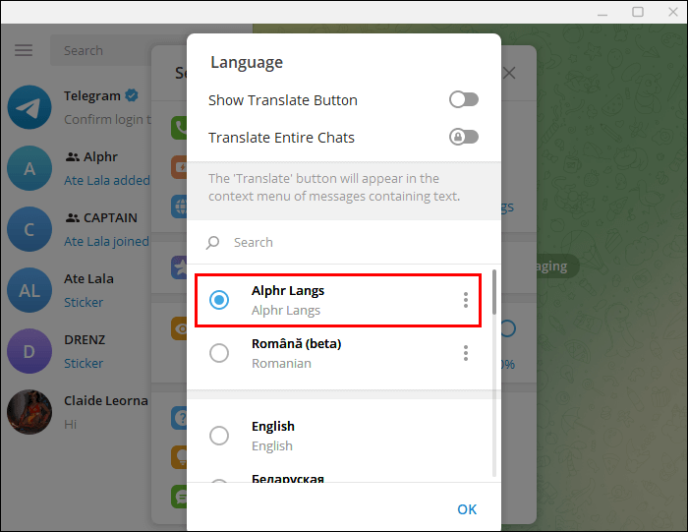The image size is (688, 532).
Task: Click the Alphr Langs language name text
Action: pos(288,290)
